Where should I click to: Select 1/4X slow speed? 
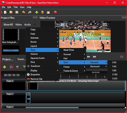coord(117,67)
